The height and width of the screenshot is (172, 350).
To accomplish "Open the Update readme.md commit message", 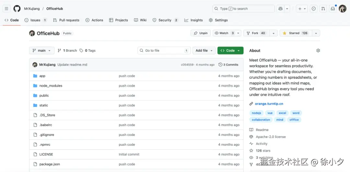I will (x=72, y=65).
